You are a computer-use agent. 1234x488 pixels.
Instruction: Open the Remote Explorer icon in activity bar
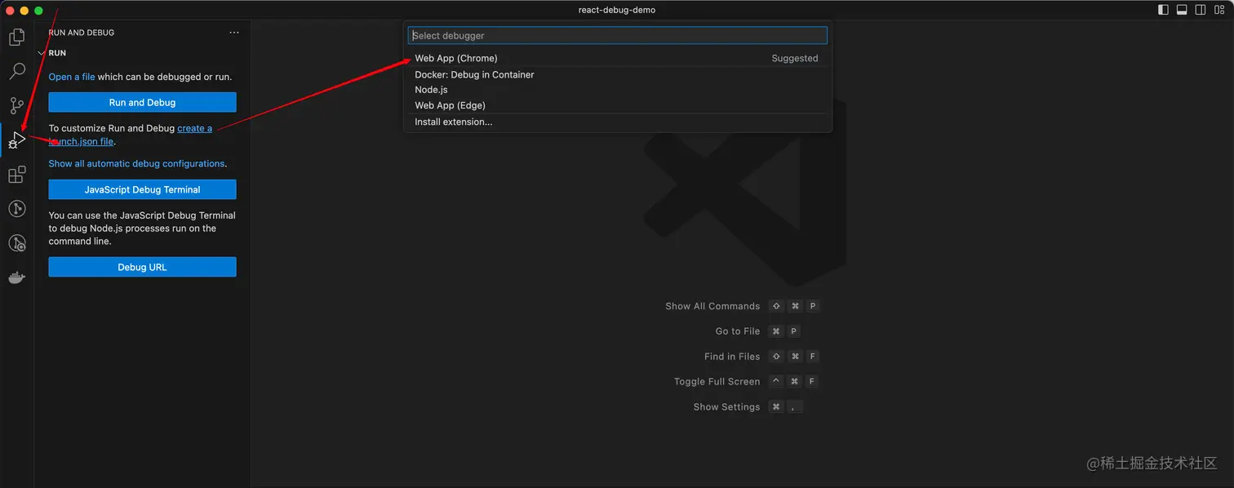pos(16,243)
